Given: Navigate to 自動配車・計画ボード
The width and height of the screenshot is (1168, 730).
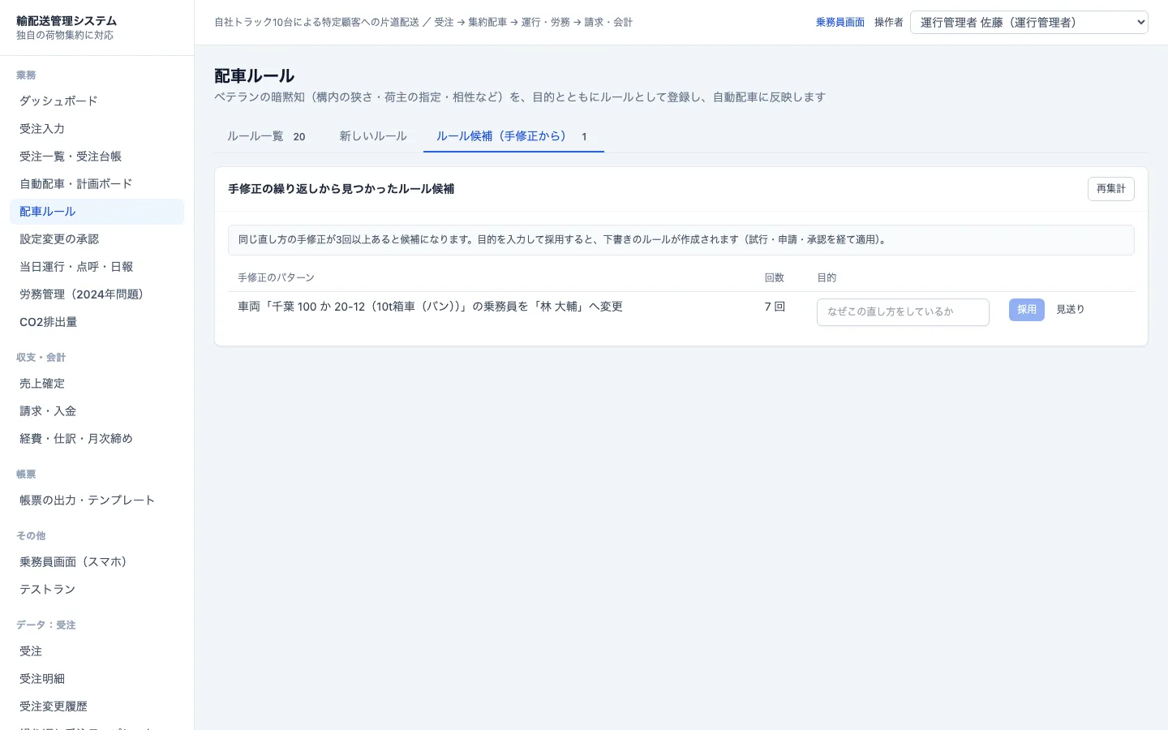Looking at the screenshot, I should click(97, 184).
